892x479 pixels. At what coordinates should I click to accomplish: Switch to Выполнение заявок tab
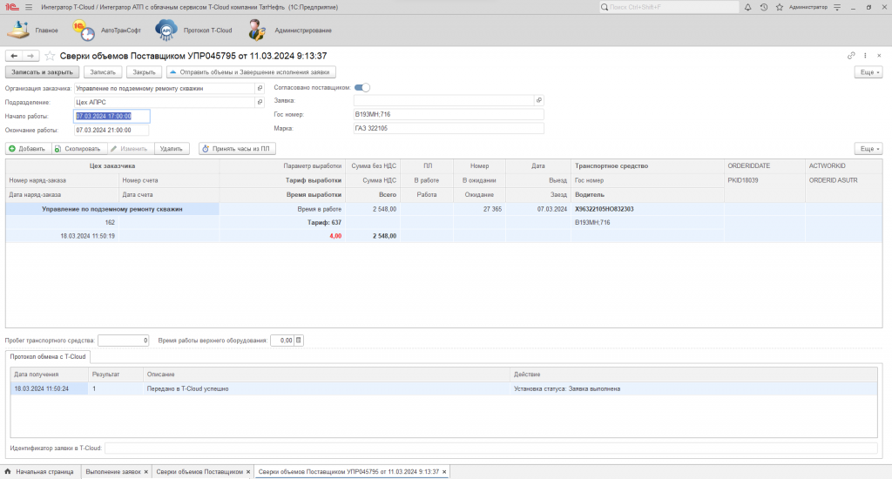pos(113,472)
